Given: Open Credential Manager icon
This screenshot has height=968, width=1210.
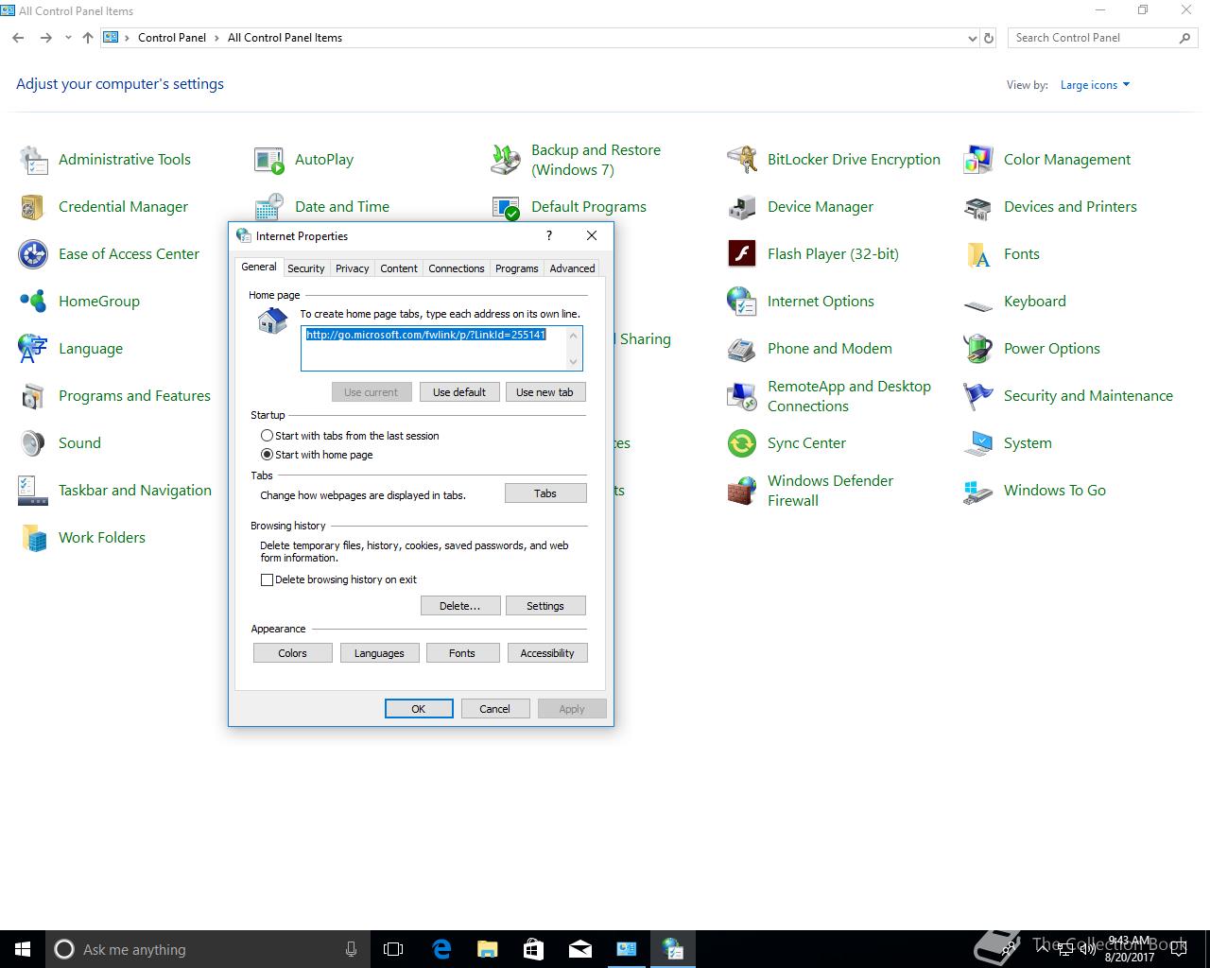Looking at the screenshot, I should 34,207.
